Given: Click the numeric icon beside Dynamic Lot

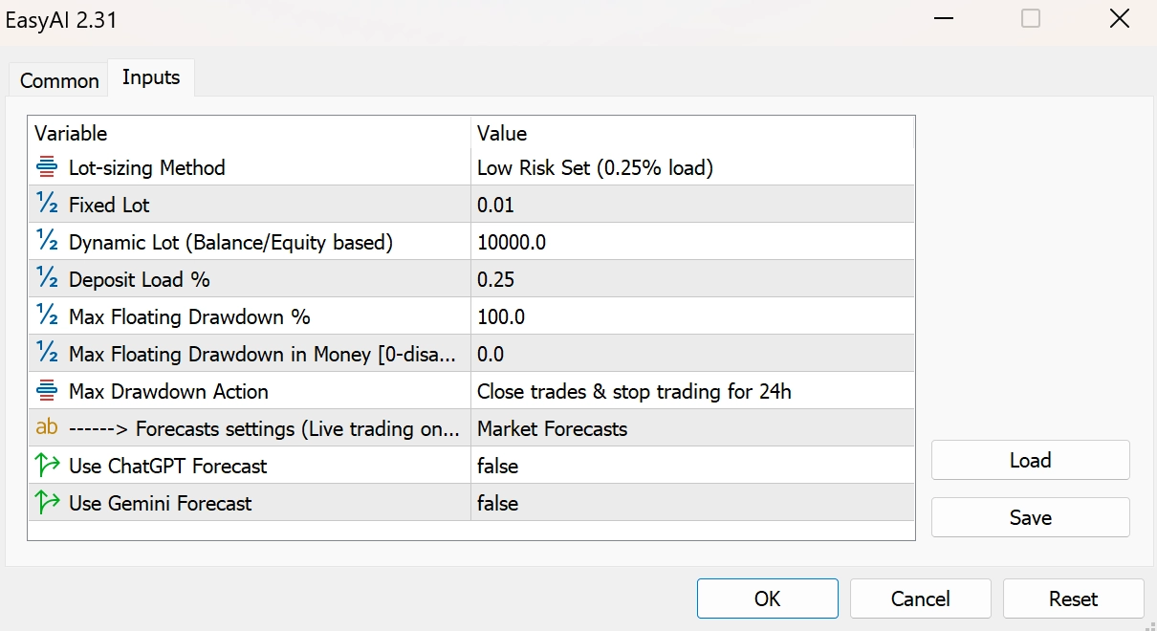Looking at the screenshot, I should coord(47,242).
